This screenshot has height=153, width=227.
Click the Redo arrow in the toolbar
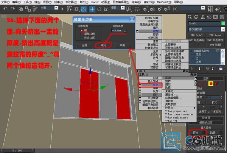pos(13,9)
